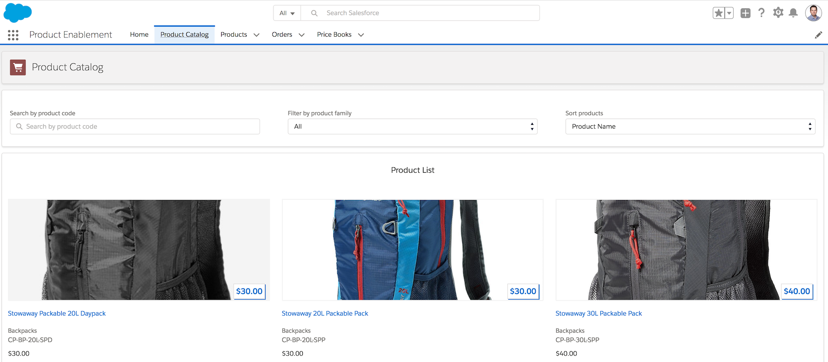Screen dimensions: 828x362
Task: Open Stowaway Packable 20L Daypack link
Action: tap(56, 313)
